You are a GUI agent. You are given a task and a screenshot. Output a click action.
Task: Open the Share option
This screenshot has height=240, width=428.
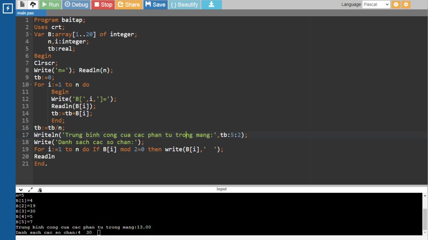tap(129, 4)
